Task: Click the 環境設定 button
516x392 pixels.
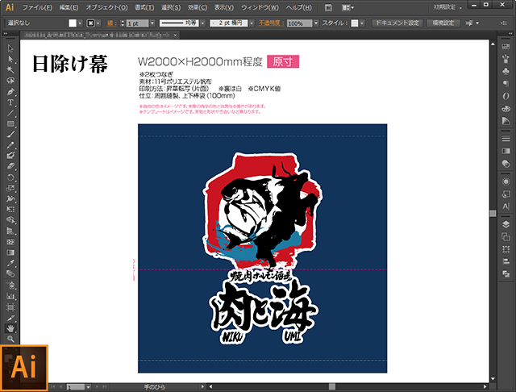Action: (x=443, y=23)
